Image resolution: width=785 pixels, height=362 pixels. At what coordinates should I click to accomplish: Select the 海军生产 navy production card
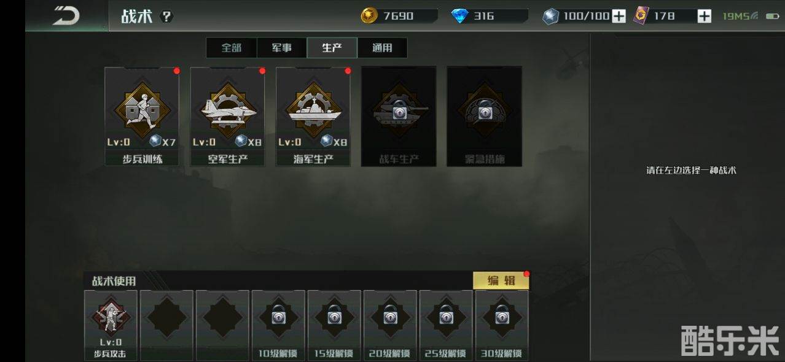[x=313, y=117]
